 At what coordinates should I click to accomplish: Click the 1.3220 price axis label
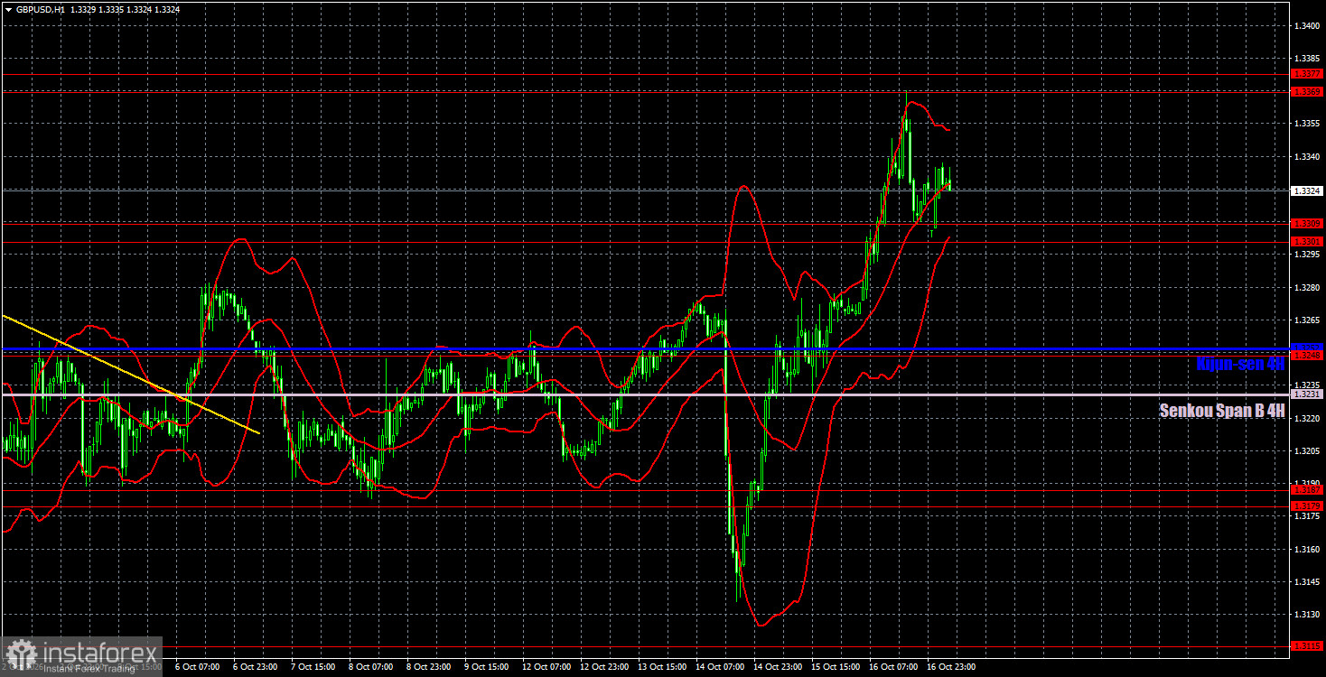tap(1306, 419)
